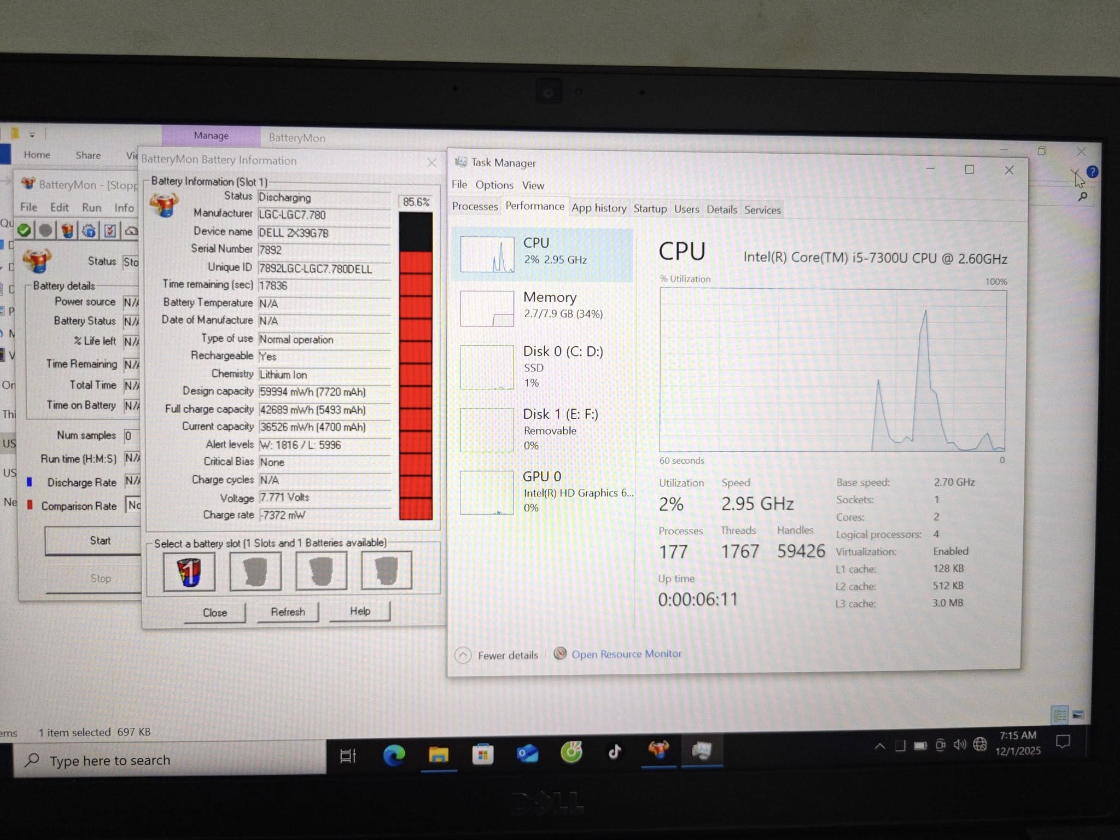Click grayed third battery slot

(321, 571)
